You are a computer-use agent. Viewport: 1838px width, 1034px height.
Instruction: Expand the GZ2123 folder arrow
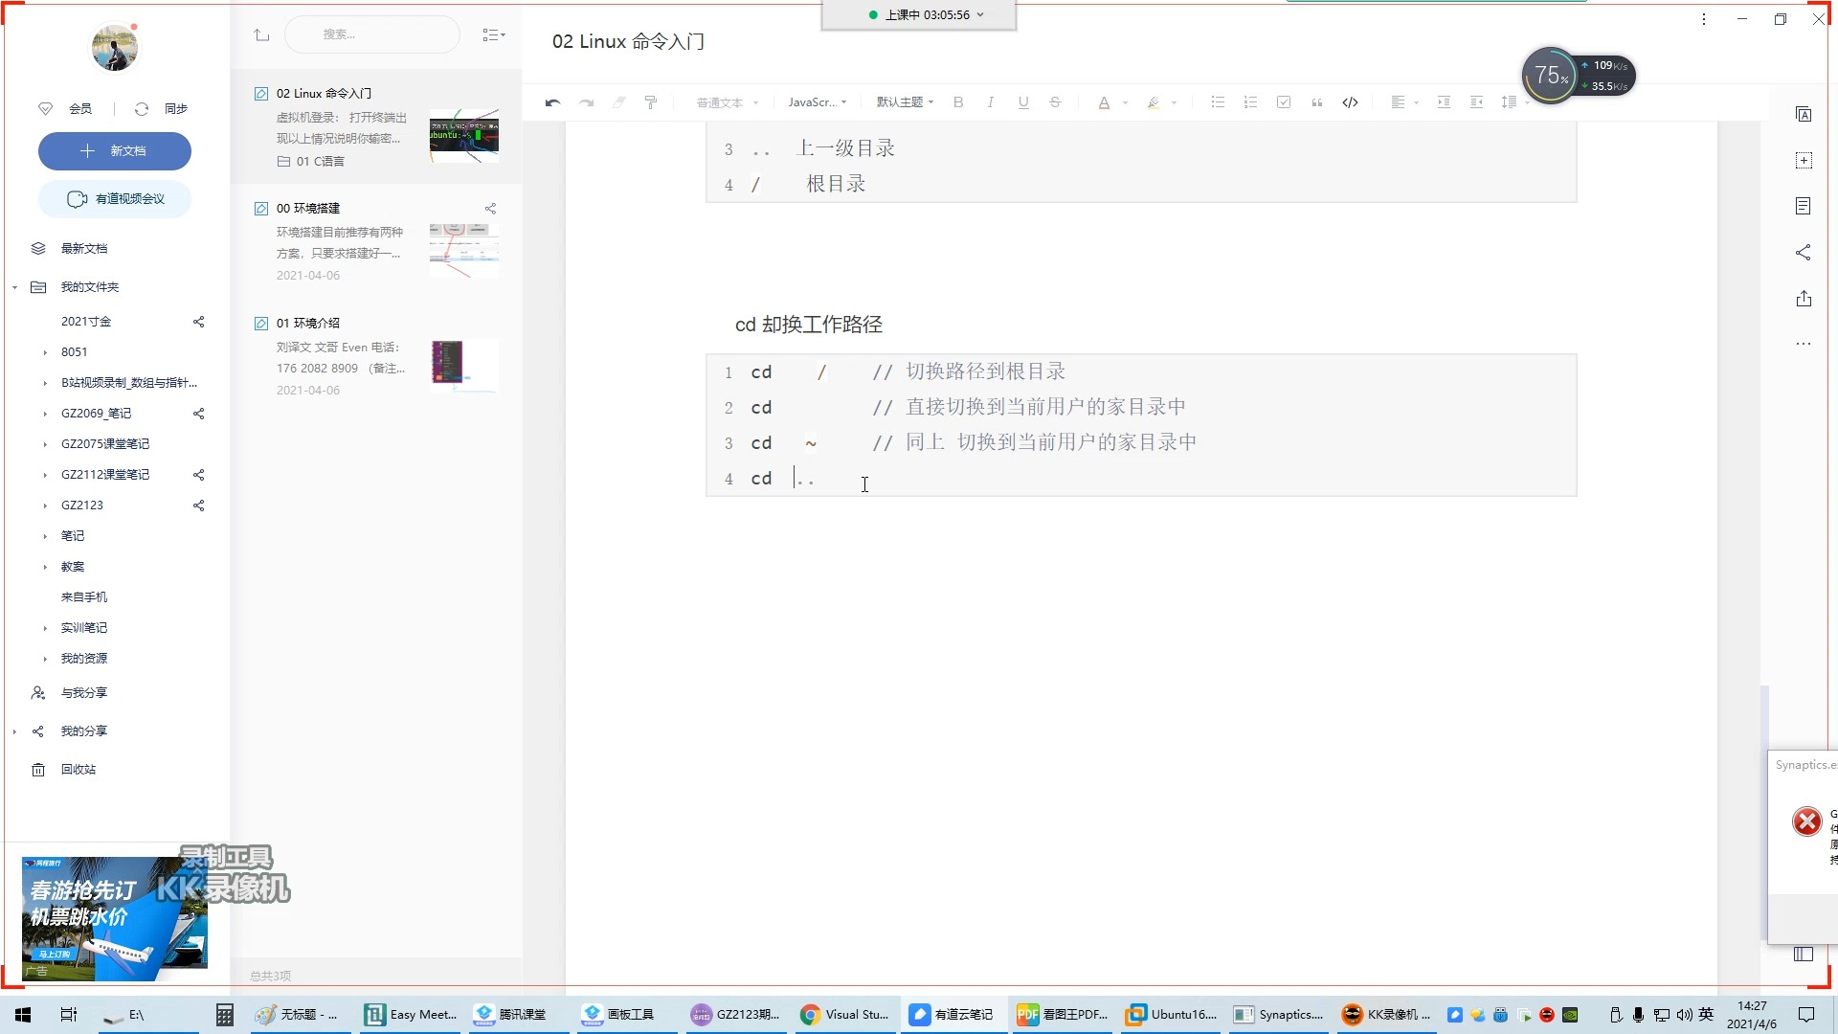pos(45,506)
